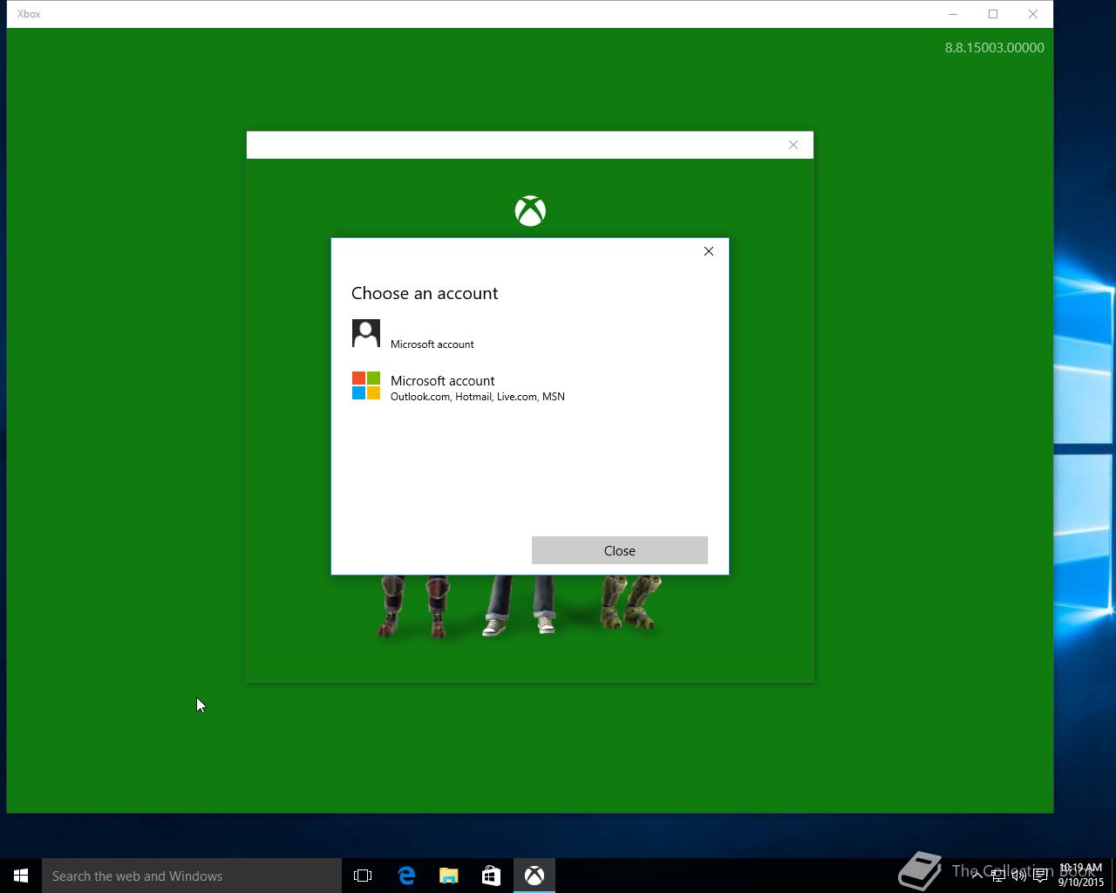Click the user avatar silhouette icon
The image size is (1116, 893).
coord(366,333)
